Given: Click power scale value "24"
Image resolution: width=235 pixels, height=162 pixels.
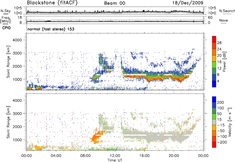Looking at the screenshot, I should (219, 49).
